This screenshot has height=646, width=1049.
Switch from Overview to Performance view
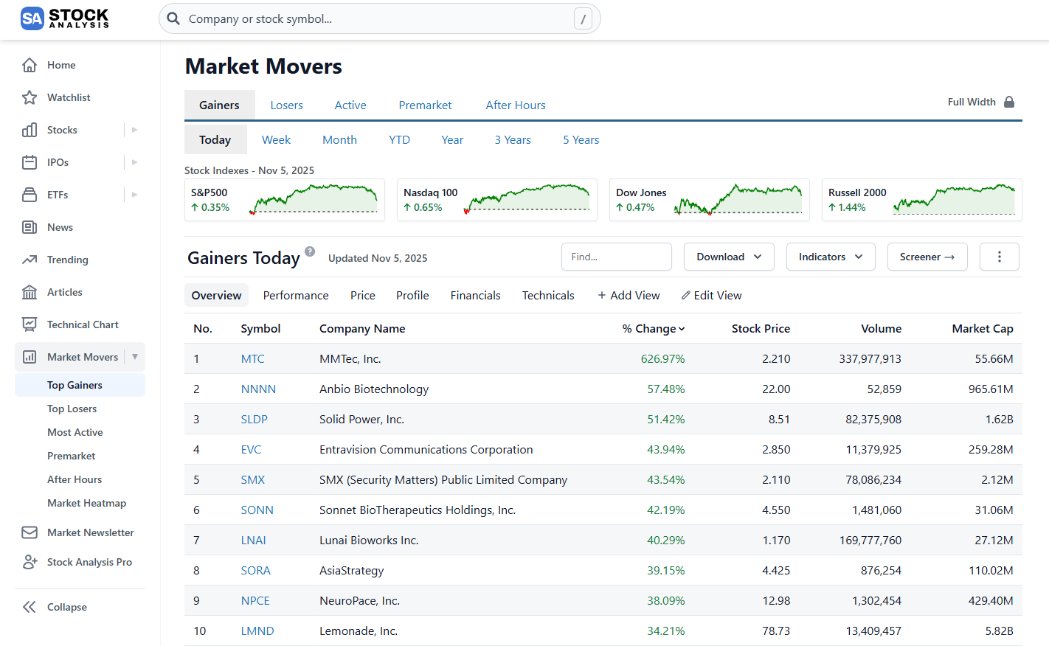[x=295, y=295]
